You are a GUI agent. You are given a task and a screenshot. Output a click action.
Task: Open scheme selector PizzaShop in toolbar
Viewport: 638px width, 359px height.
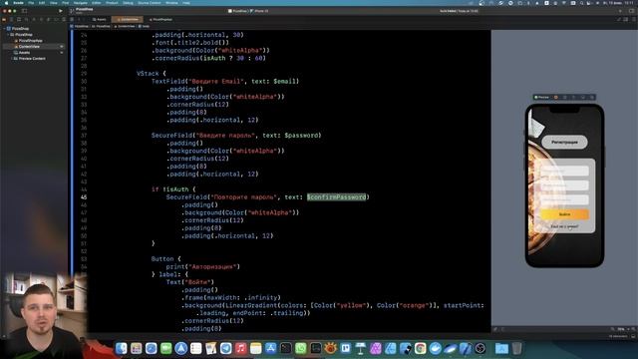(237, 11)
